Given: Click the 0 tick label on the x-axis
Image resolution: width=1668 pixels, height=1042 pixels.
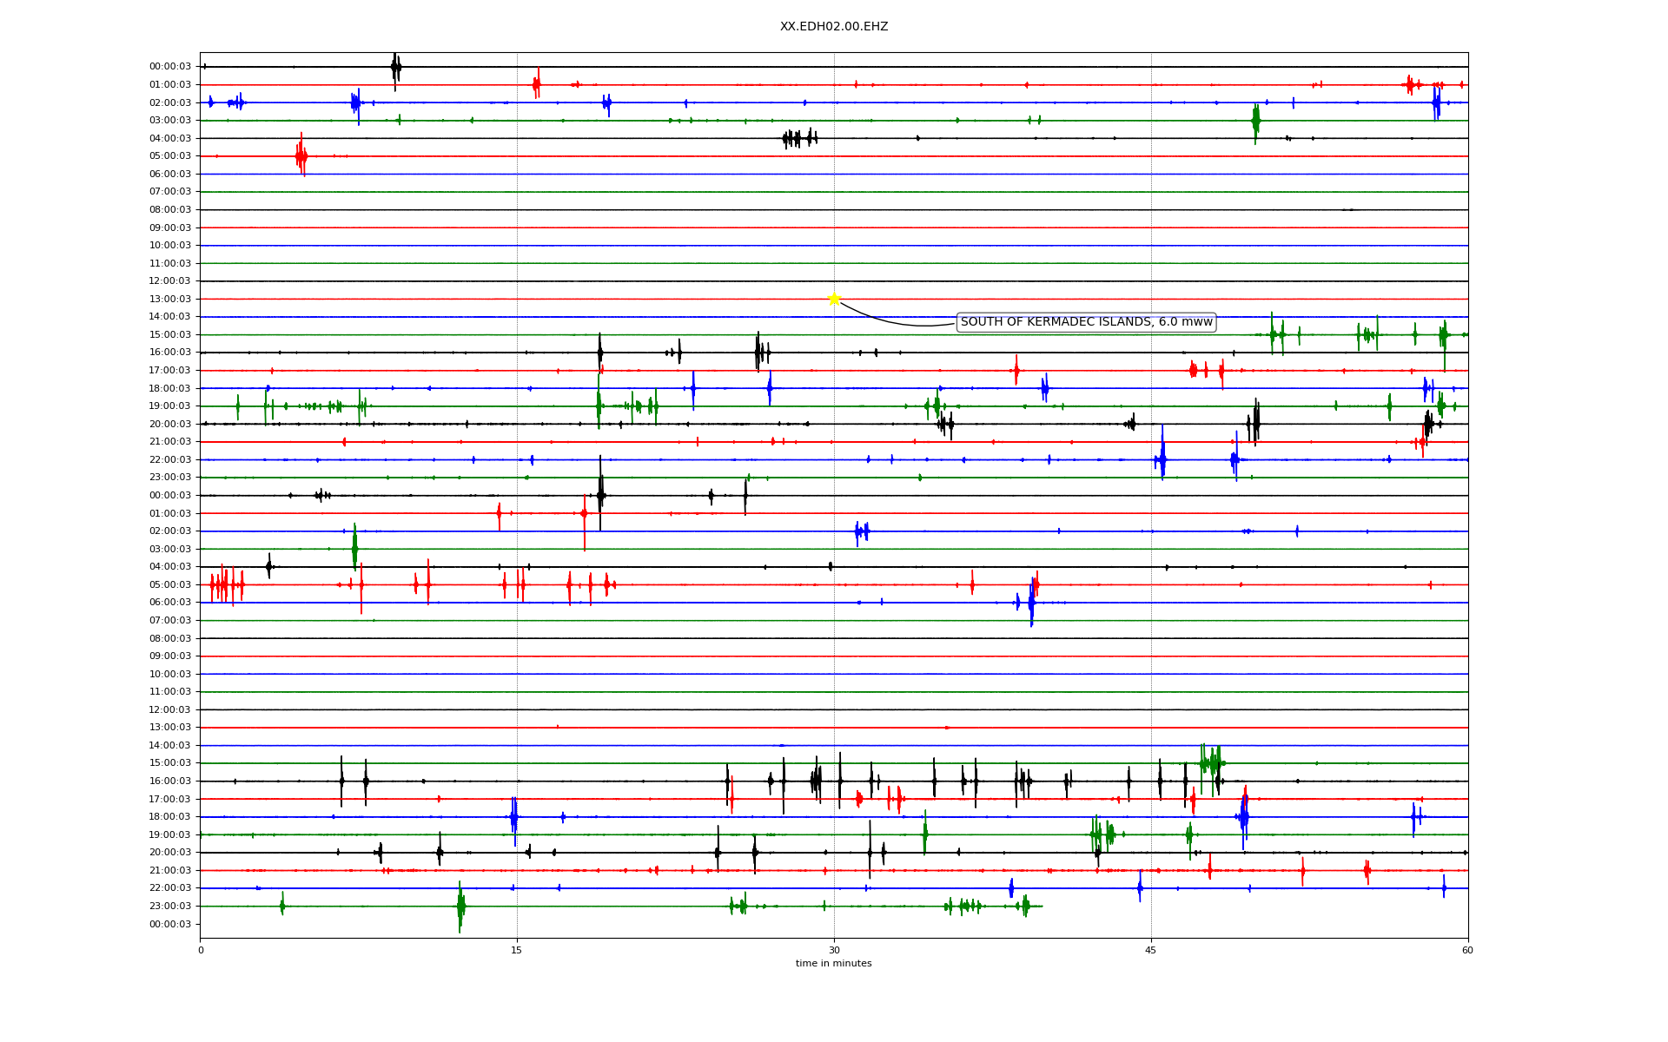Looking at the screenshot, I should click(201, 950).
